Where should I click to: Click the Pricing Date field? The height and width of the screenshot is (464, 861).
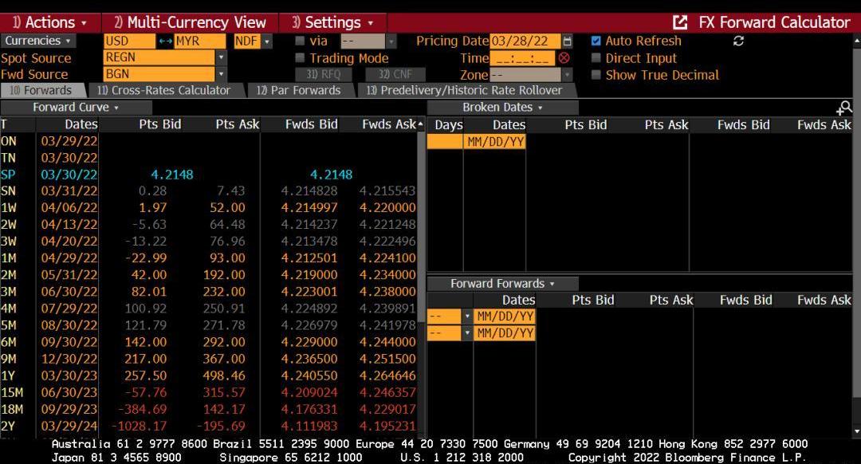click(x=525, y=41)
